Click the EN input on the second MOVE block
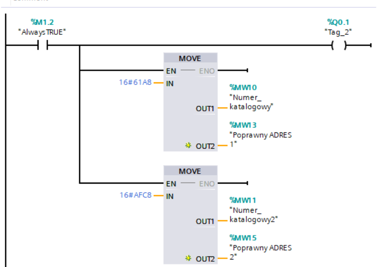The image size is (392, 267). [171, 184]
